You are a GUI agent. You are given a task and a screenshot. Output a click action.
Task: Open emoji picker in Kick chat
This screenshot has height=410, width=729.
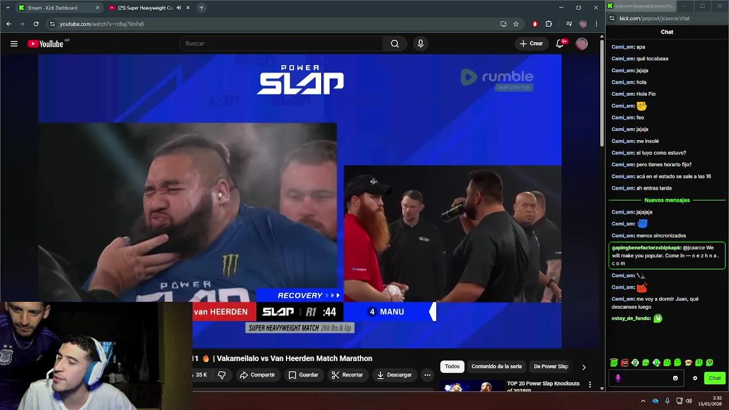(675, 378)
